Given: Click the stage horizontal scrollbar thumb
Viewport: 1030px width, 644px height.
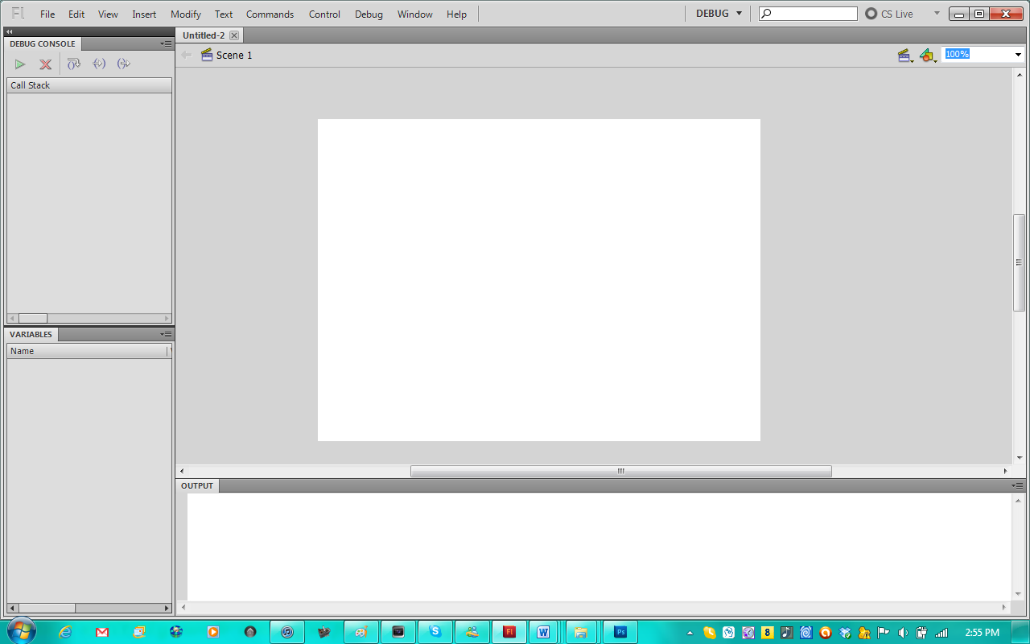Looking at the screenshot, I should point(621,471).
